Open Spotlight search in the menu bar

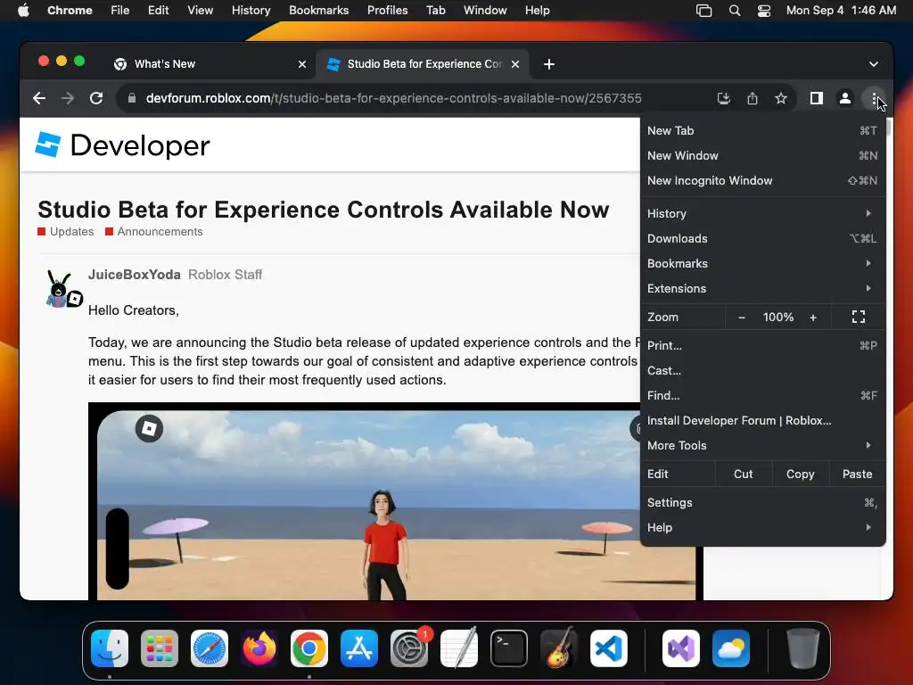click(735, 11)
